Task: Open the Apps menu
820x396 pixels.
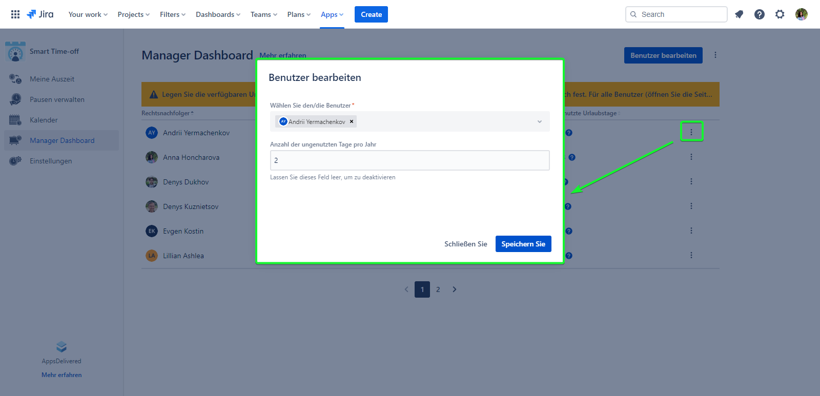Action: pos(332,14)
